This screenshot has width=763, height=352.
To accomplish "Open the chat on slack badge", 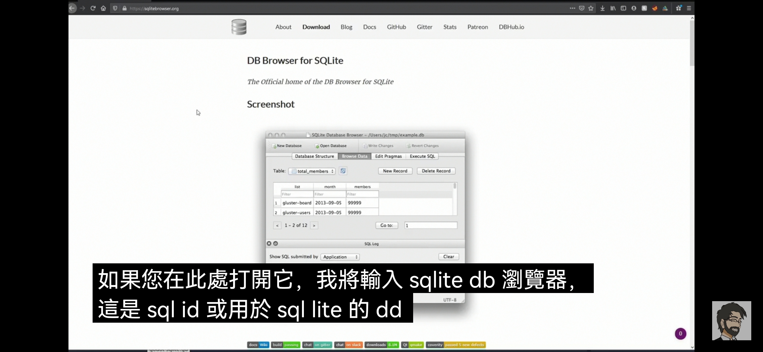I will (349, 345).
